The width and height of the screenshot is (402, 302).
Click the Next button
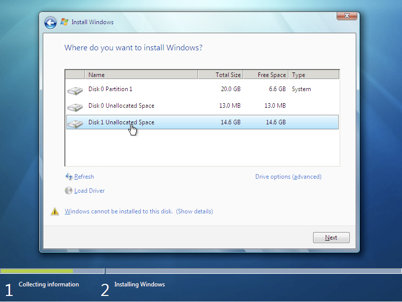(331, 238)
